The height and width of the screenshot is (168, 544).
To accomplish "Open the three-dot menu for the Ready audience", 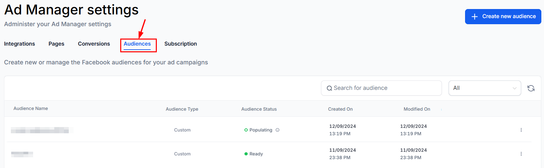I will 521,154.
